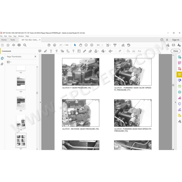Zoom out with minus icon
Screen dimensions: 182x182
(x=86, y=45)
